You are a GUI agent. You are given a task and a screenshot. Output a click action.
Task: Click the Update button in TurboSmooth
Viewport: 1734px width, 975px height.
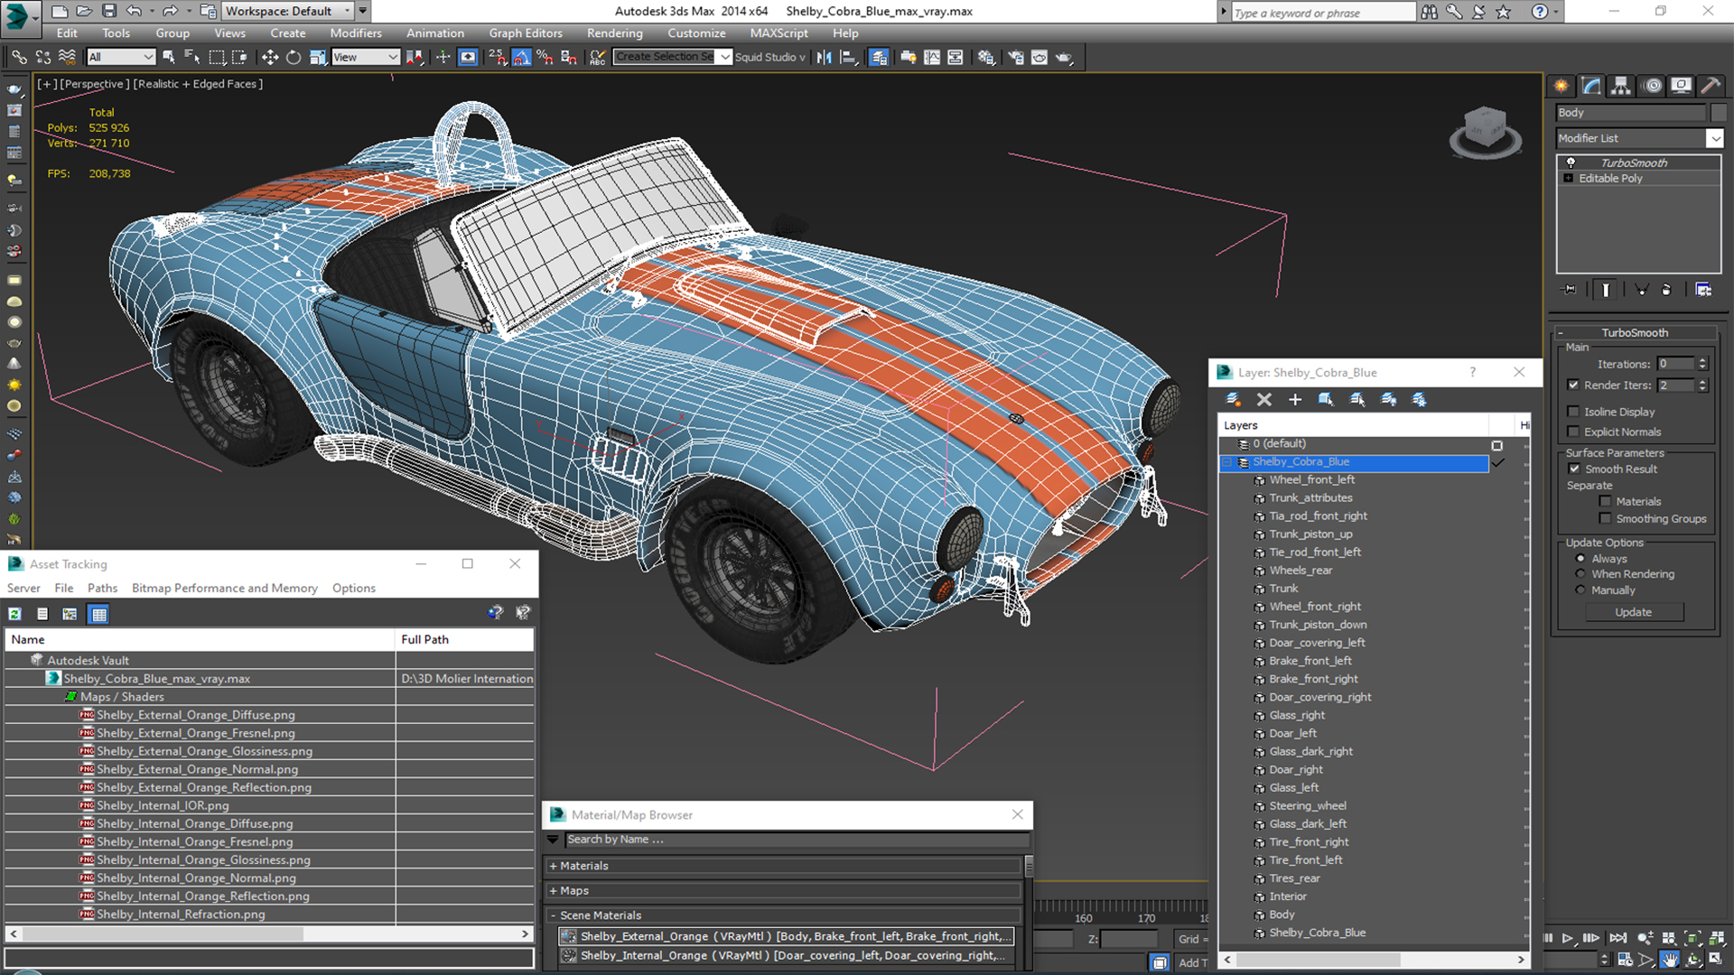(x=1634, y=612)
